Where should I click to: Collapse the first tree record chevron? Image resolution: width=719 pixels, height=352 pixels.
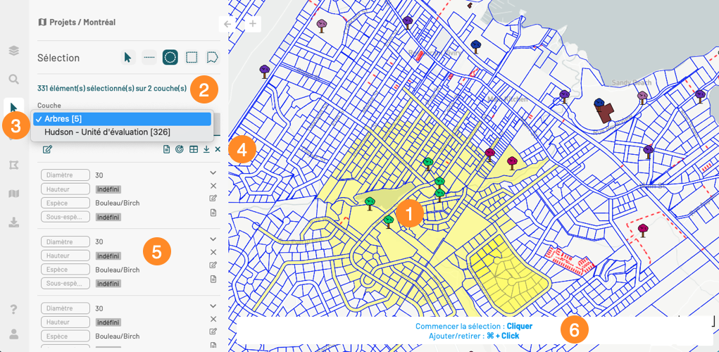click(x=213, y=172)
